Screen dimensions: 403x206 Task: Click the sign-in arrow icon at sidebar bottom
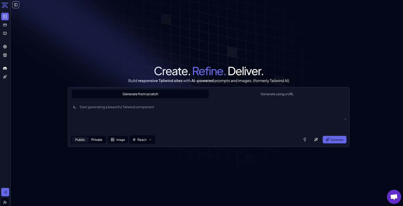[x=5, y=192]
